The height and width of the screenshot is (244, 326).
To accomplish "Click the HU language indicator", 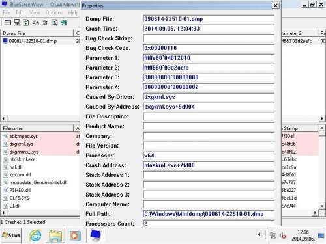I will point(260,234).
